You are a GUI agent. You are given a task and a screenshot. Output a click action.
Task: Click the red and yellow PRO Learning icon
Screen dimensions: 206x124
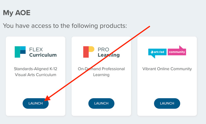pyautogui.click(x=89, y=52)
